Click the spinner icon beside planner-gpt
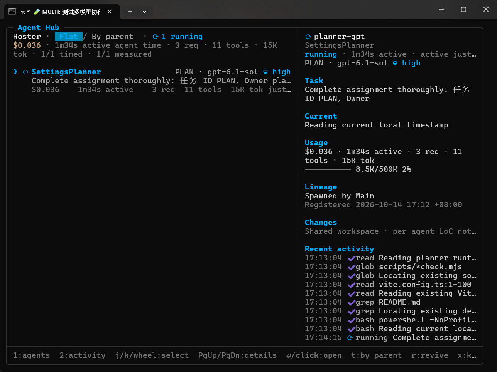The width and height of the screenshot is (497, 372). [x=308, y=37]
